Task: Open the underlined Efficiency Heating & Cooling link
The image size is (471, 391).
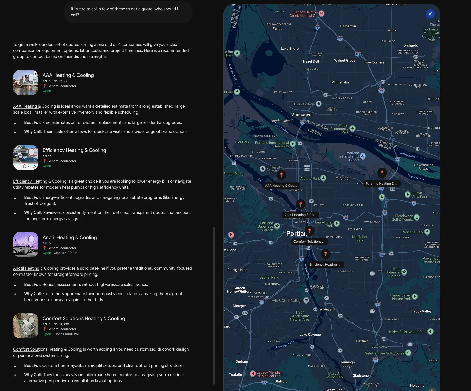Action: click(40, 181)
